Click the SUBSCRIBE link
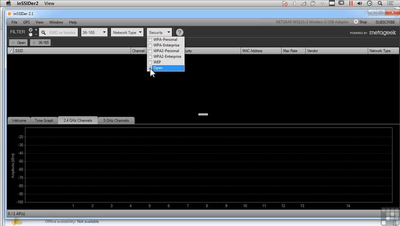This screenshot has width=400, height=226. pyautogui.click(x=385, y=22)
